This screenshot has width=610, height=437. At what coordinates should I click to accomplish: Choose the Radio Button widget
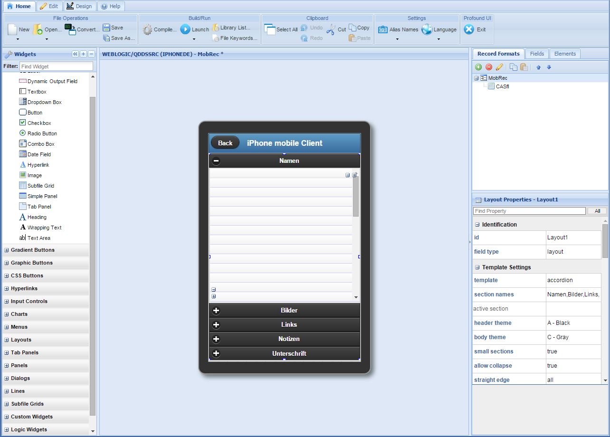(38, 133)
